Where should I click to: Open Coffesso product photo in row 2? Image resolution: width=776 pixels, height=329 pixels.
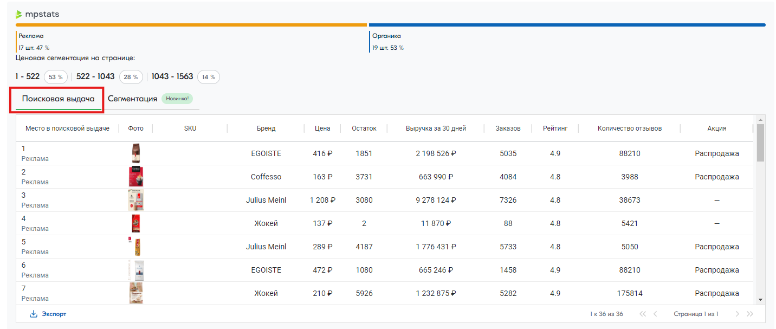click(x=136, y=177)
